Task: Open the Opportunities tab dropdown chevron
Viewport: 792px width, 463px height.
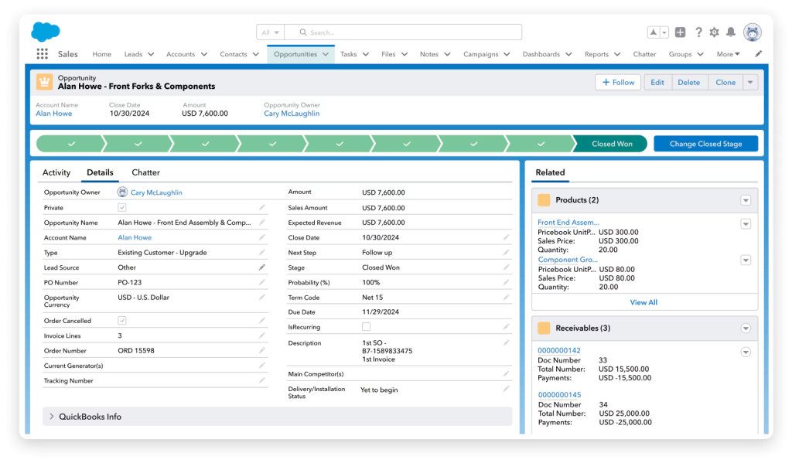Action: click(x=326, y=54)
